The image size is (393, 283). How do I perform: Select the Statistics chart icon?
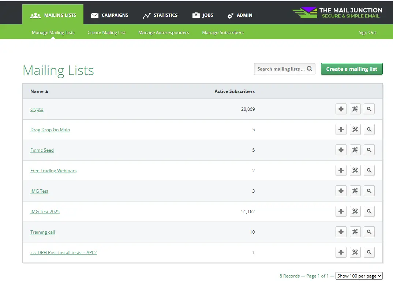click(x=146, y=15)
